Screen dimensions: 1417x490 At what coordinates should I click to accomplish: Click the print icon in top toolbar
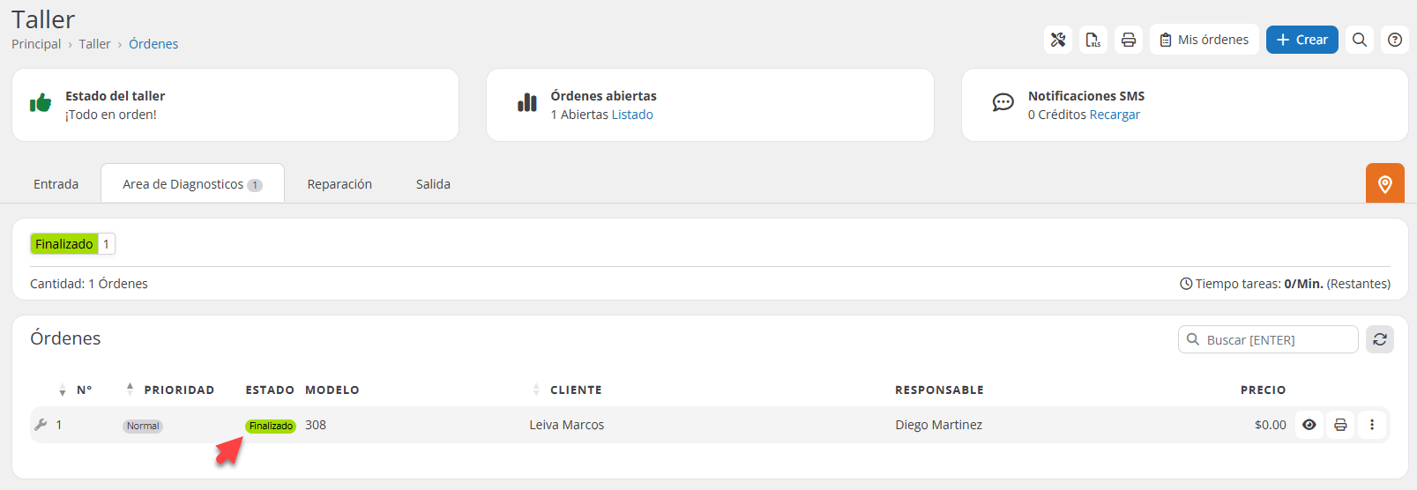[x=1129, y=40]
